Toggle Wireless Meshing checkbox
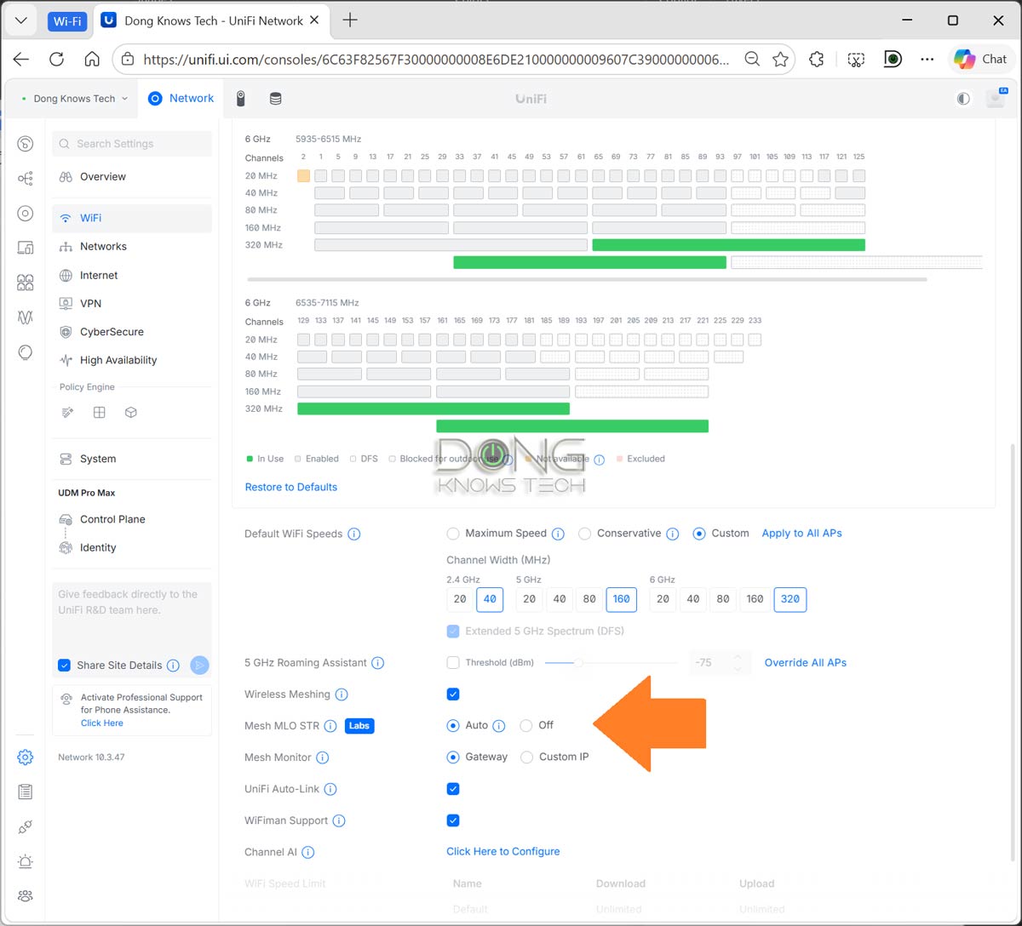The width and height of the screenshot is (1022, 926). 453,694
